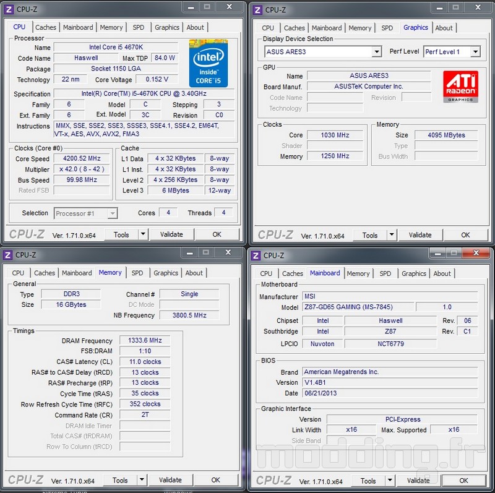
Task: Click the ATI Radeon Graphics logo
Action: (460, 87)
